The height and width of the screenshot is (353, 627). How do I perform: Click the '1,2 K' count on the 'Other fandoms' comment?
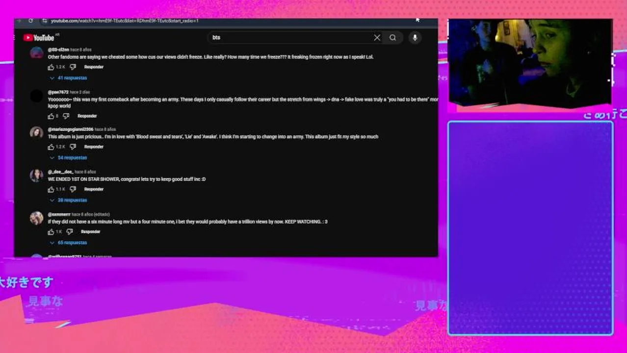point(60,67)
